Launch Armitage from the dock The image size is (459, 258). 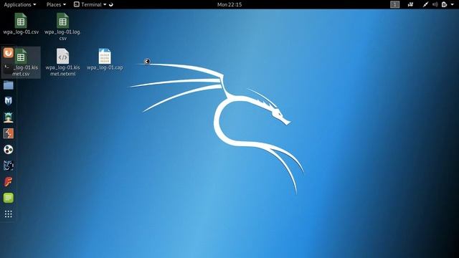(8, 118)
